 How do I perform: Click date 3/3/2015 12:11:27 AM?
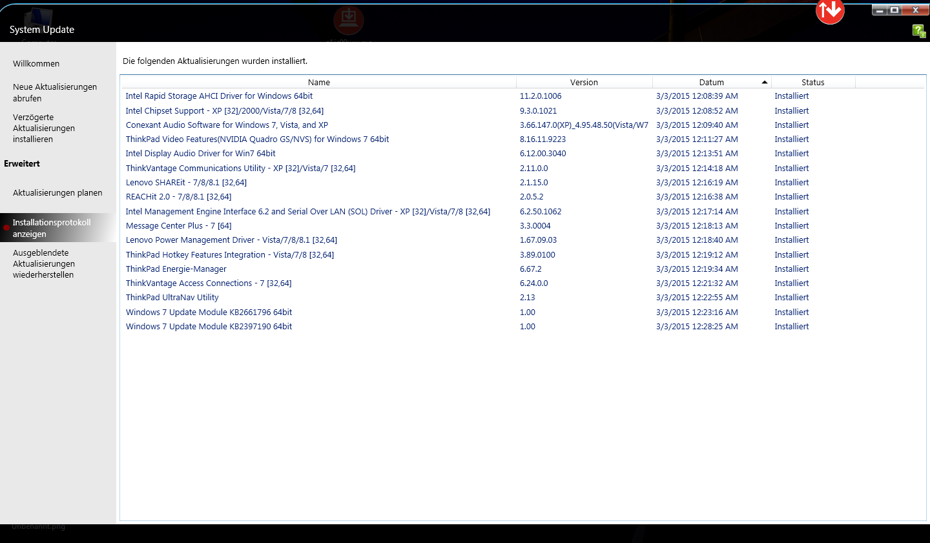(x=697, y=139)
